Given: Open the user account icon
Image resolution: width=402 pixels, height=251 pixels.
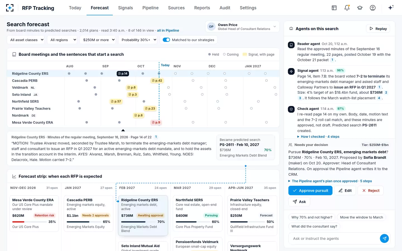Looking at the screenshot, I should click(x=373, y=8).
